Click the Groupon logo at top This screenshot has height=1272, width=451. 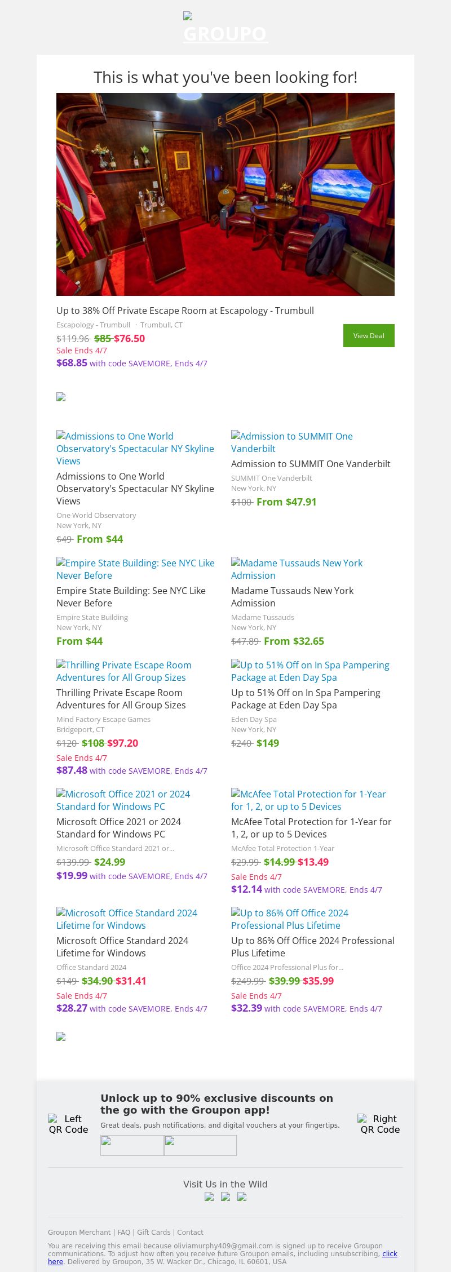(x=225, y=28)
